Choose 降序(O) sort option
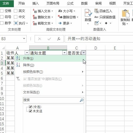133x133 pixels. (x=50, y=65)
